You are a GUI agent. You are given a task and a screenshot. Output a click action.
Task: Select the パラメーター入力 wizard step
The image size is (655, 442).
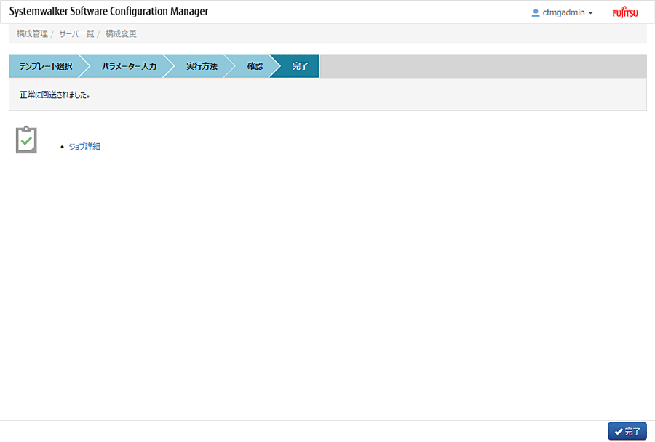pos(129,66)
